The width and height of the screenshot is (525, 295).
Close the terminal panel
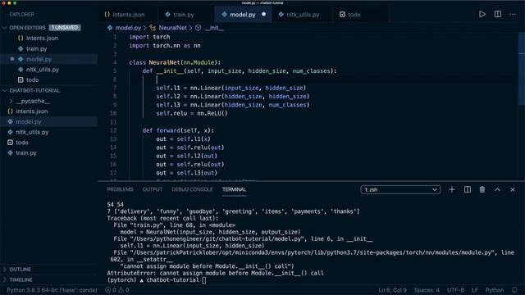click(x=513, y=189)
